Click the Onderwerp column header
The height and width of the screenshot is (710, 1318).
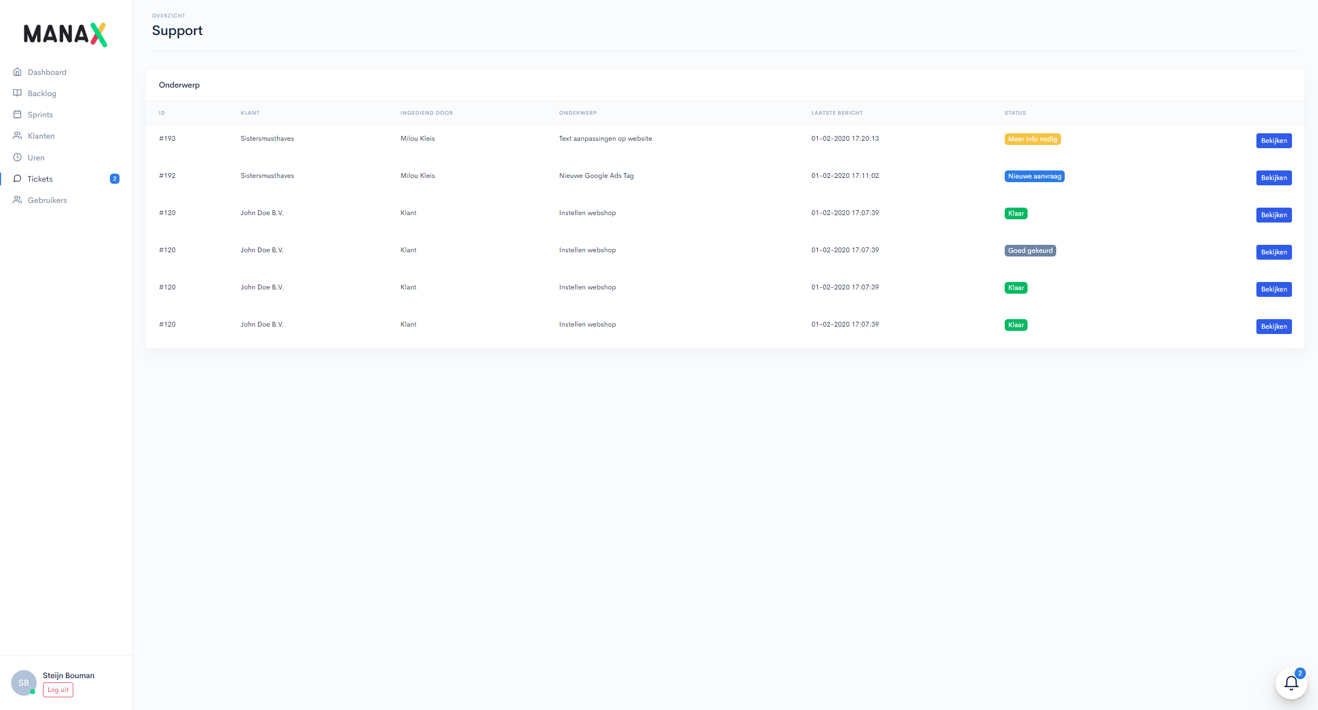coord(578,113)
